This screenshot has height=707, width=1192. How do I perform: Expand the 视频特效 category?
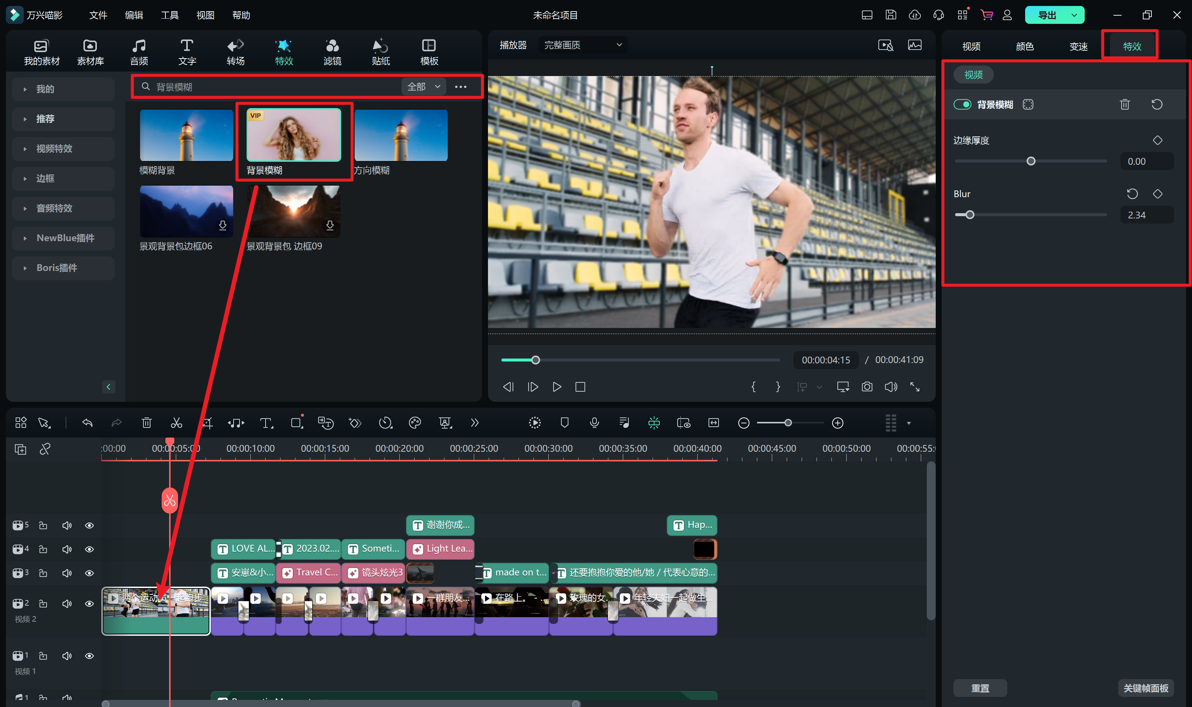click(54, 149)
